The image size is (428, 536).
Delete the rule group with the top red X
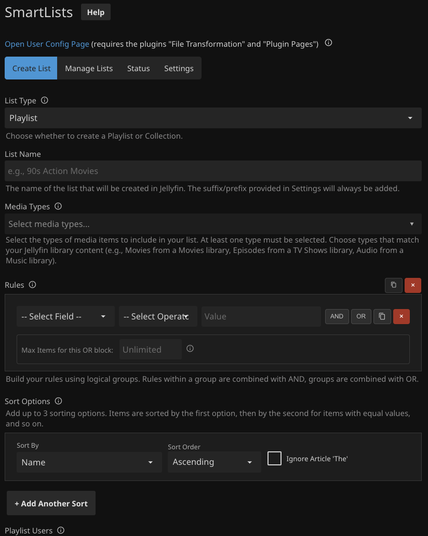[413, 285]
